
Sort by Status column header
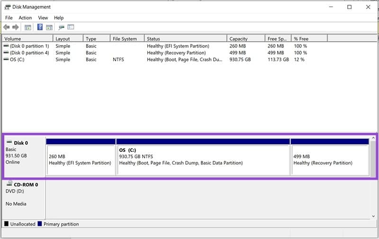[x=186, y=39]
